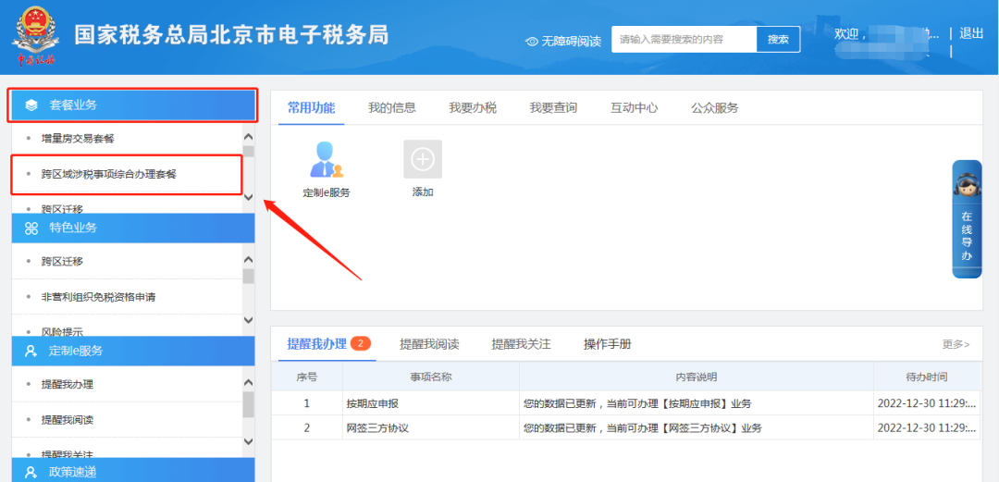Click the 退出 logout link
This screenshot has width=999, height=482.
(x=971, y=34)
